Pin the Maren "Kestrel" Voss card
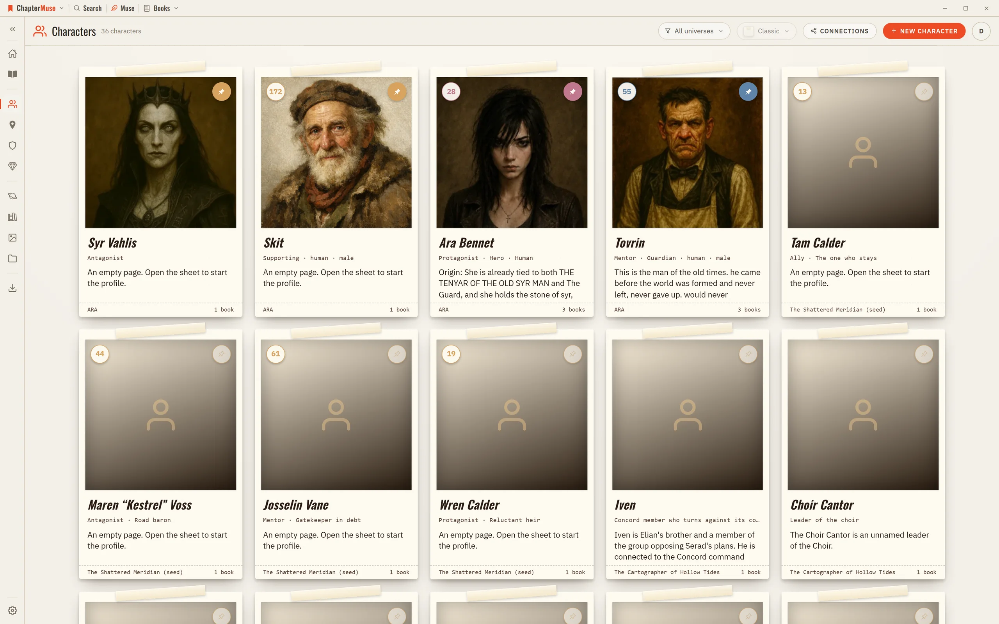Viewport: 999px width, 624px height. click(x=222, y=354)
